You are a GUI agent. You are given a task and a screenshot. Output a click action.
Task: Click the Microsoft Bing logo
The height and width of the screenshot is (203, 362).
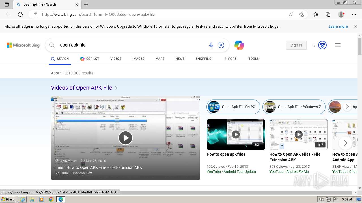pyautogui.click(x=23, y=45)
